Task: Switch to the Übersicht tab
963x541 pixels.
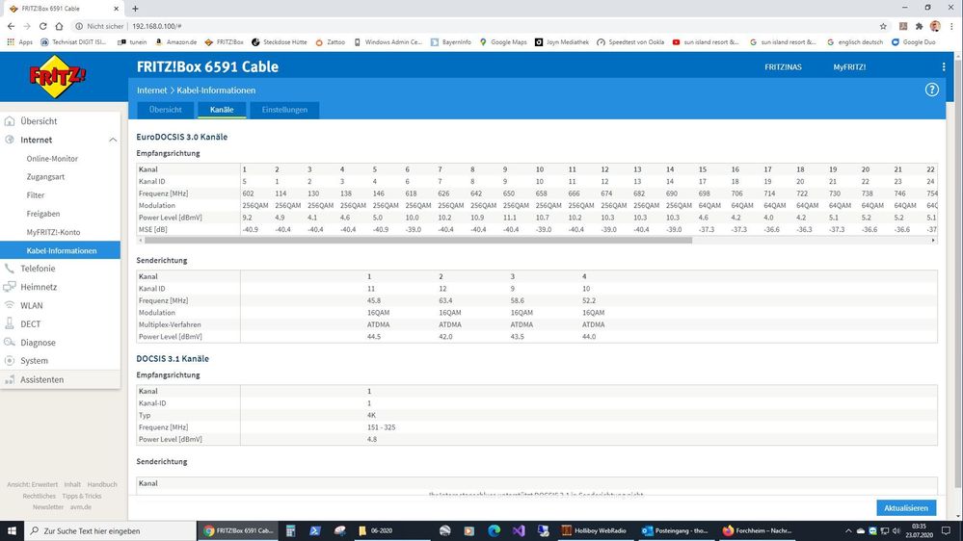Action: point(165,110)
